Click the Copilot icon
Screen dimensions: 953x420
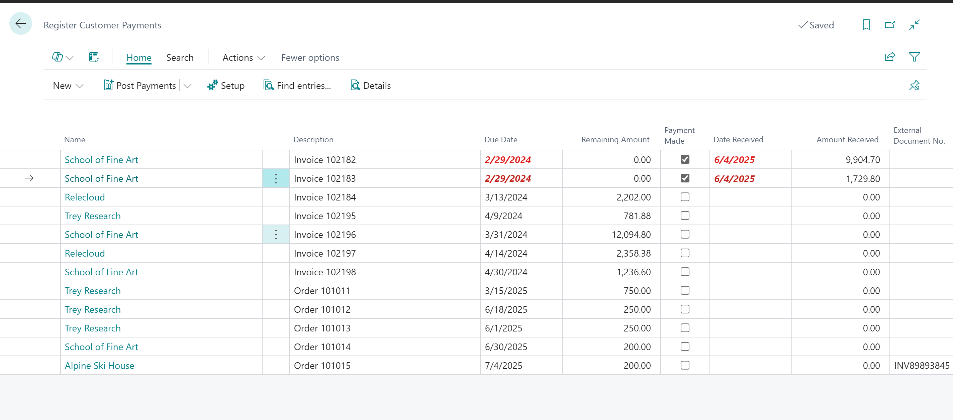click(x=57, y=57)
